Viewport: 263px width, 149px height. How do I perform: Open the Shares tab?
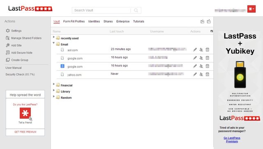[x=108, y=21]
